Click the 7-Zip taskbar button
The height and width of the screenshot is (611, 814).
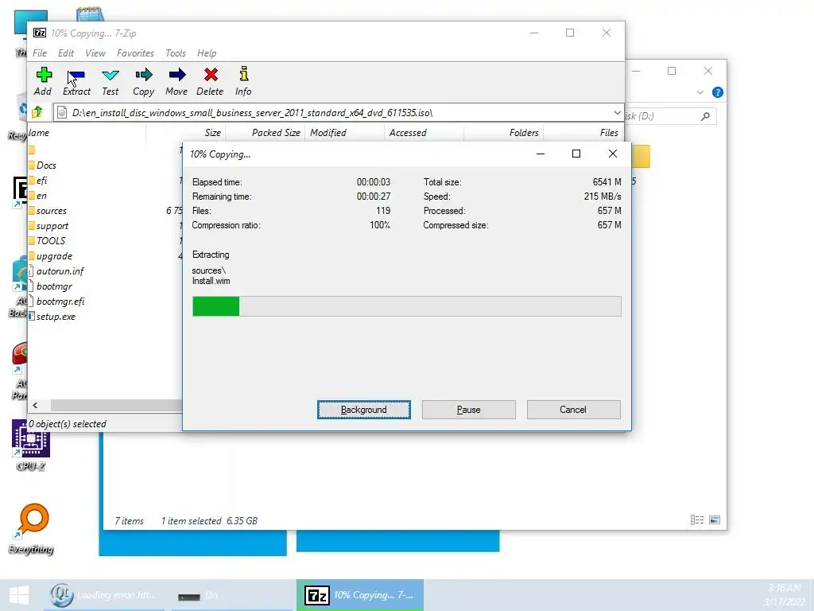(360, 595)
